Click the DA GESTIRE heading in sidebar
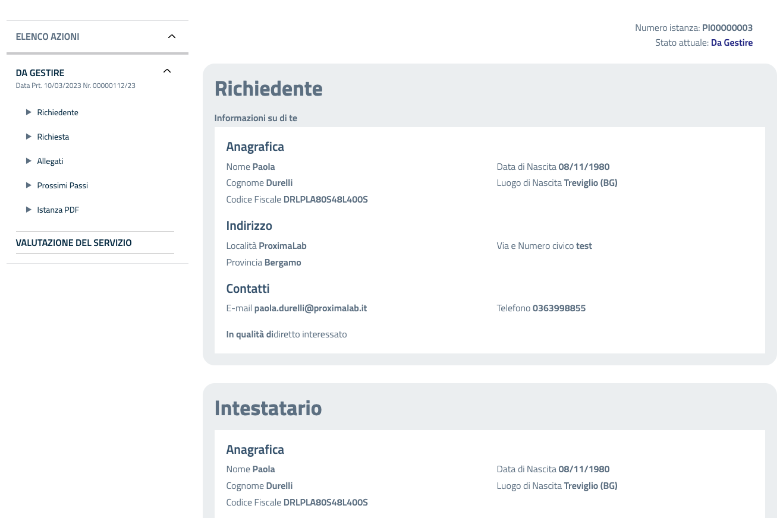This screenshot has height=518, width=783. point(40,73)
